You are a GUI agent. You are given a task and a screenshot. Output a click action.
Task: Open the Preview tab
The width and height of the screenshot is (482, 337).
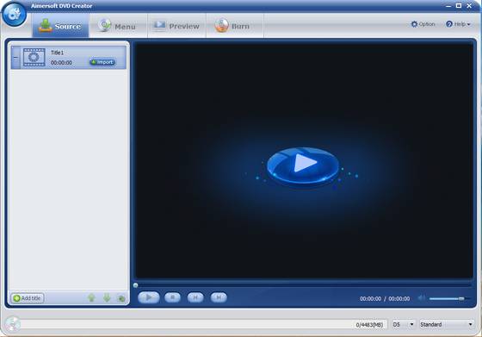pyautogui.click(x=176, y=26)
